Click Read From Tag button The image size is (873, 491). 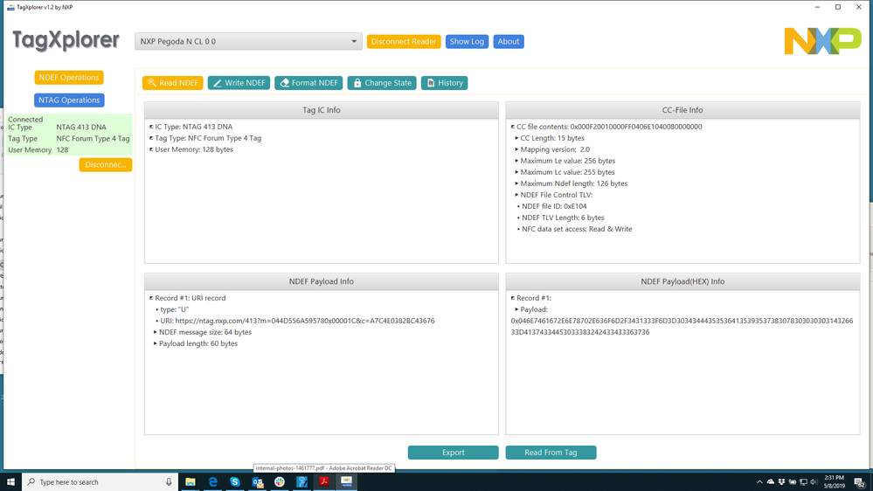coord(551,453)
